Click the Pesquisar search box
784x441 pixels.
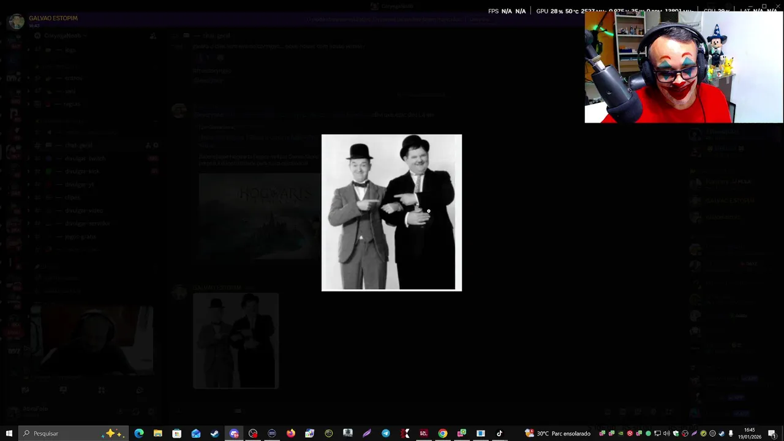coord(73,433)
